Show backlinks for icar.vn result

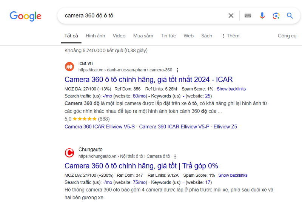click(231, 89)
